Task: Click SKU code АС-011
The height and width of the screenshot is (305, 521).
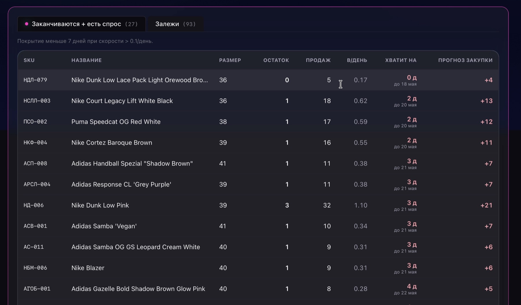Action: click(34, 247)
